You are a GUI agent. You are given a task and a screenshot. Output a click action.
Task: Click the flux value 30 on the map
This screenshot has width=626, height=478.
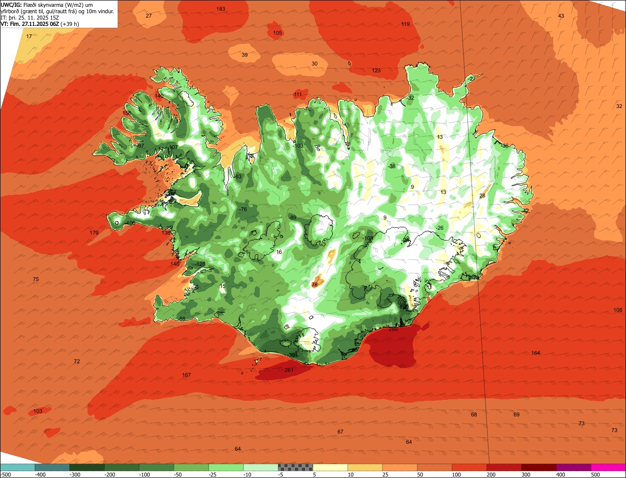tap(314, 64)
